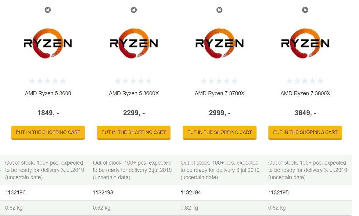Screen dimensions: 359x216
Task: Open the AMD Ryzen 5 3600 product link
Action: (x=48, y=93)
